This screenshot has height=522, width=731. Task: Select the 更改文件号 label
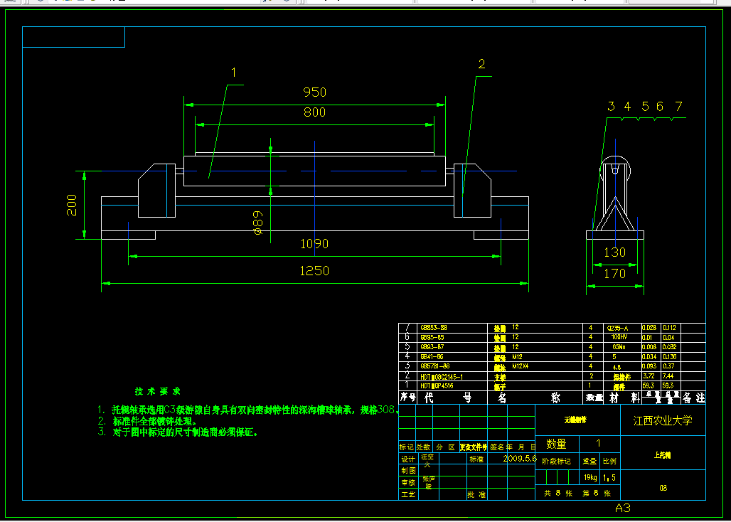click(x=473, y=447)
